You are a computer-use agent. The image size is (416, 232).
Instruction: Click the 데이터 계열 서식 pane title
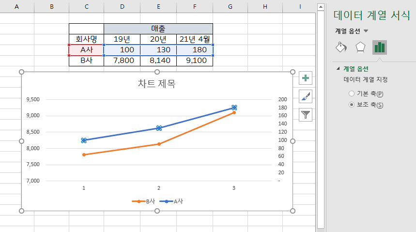pos(372,15)
